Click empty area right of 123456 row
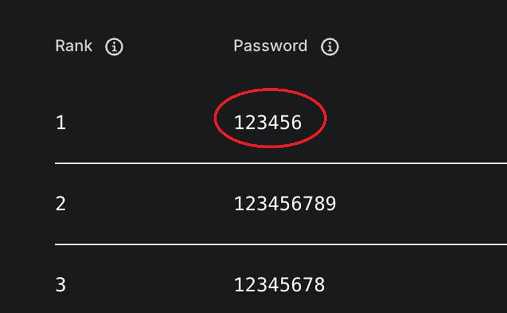507x313 pixels. (x=421, y=122)
